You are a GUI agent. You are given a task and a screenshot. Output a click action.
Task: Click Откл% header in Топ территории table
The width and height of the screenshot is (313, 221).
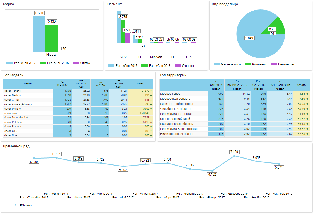[x=301, y=85]
